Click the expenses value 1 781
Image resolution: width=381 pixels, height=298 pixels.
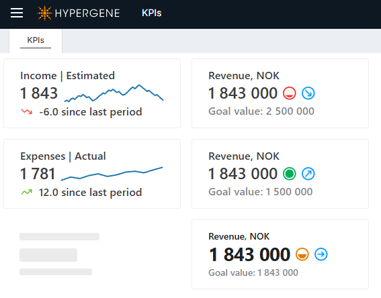tap(38, 174)
